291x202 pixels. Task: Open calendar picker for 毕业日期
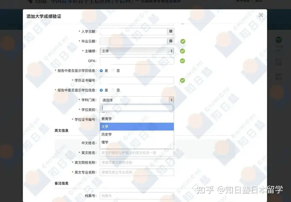tap(171, 41)
